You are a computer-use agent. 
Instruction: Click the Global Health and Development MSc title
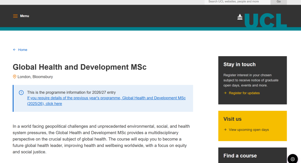click(80, 67)
